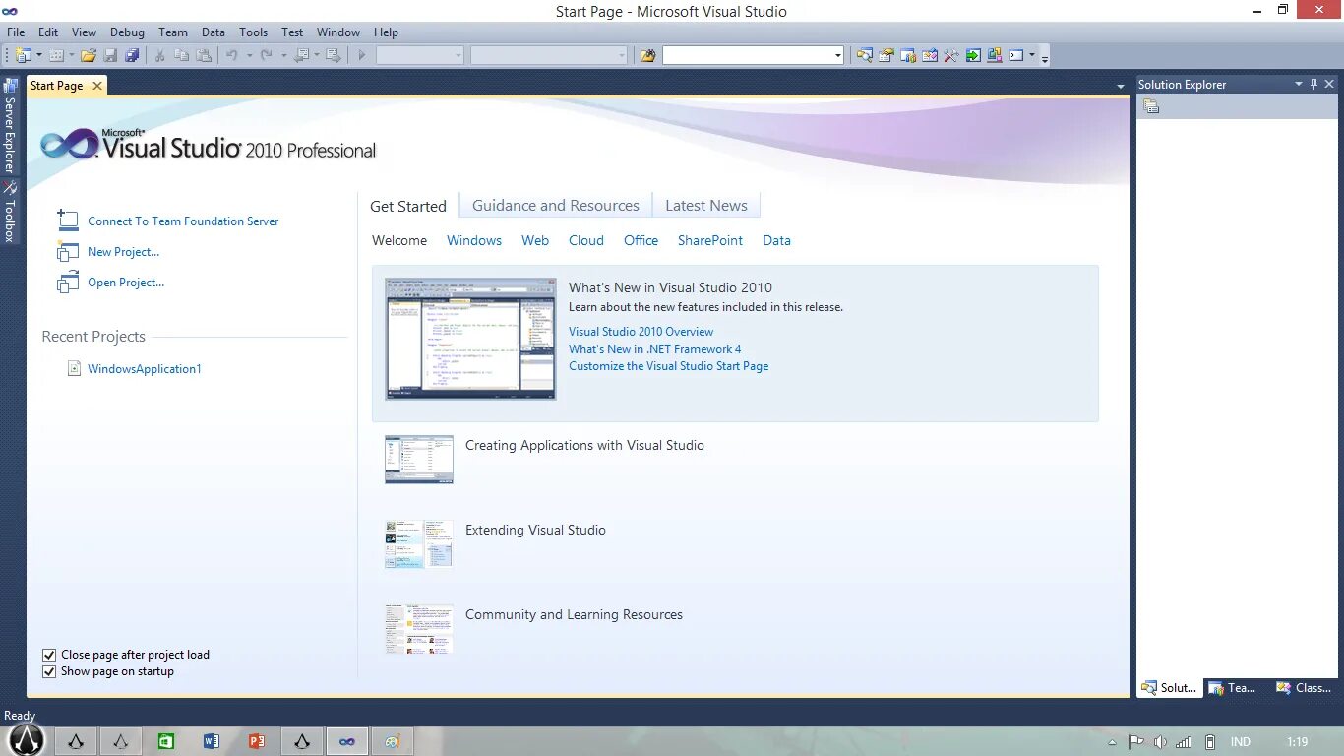Image resolution: width=1344 pixels, height=756 pixels.
Task: Click the volume speaker tray icon
Action: (x=1160, y=742)
